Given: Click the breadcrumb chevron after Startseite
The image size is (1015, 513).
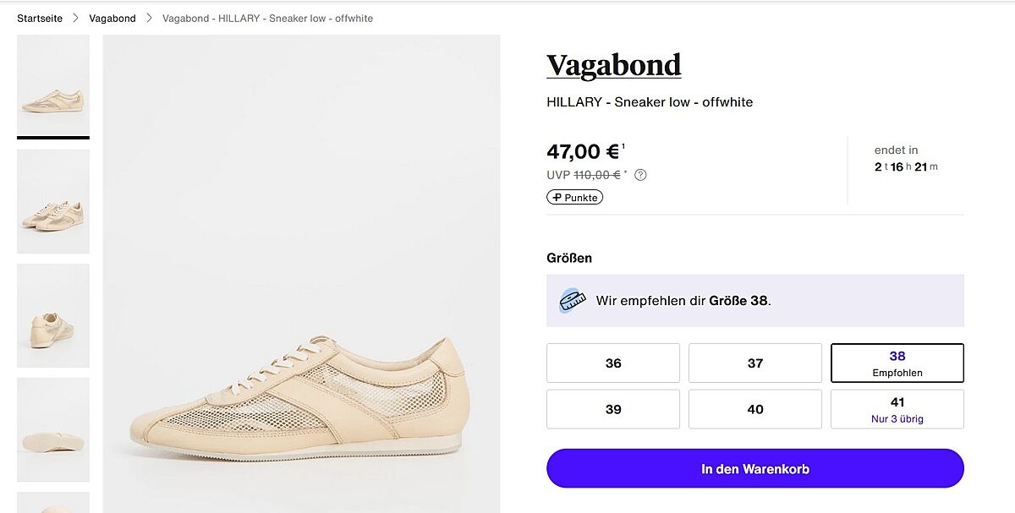Looking at the screenshot, I should tap(75, 19).
